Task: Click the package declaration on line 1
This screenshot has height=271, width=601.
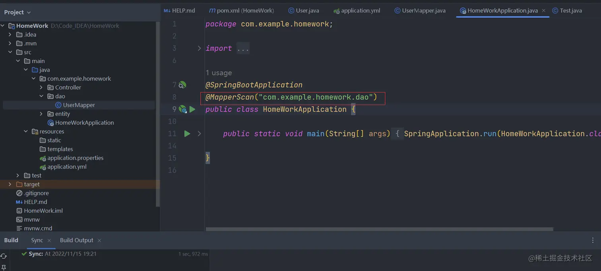Action: (269, 24)
